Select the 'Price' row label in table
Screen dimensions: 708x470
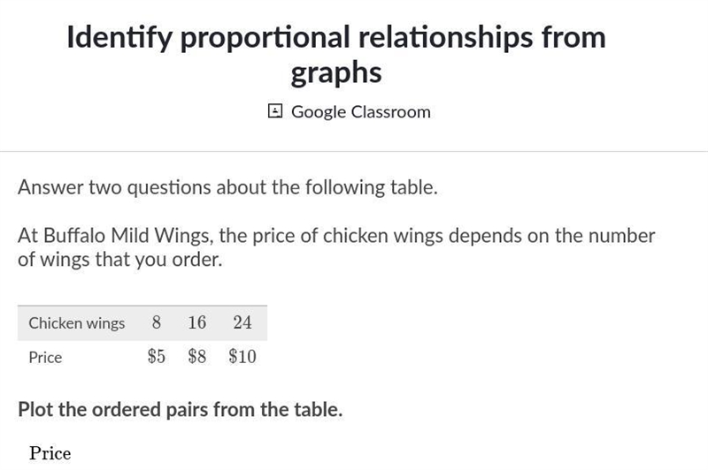pos(45,357)
